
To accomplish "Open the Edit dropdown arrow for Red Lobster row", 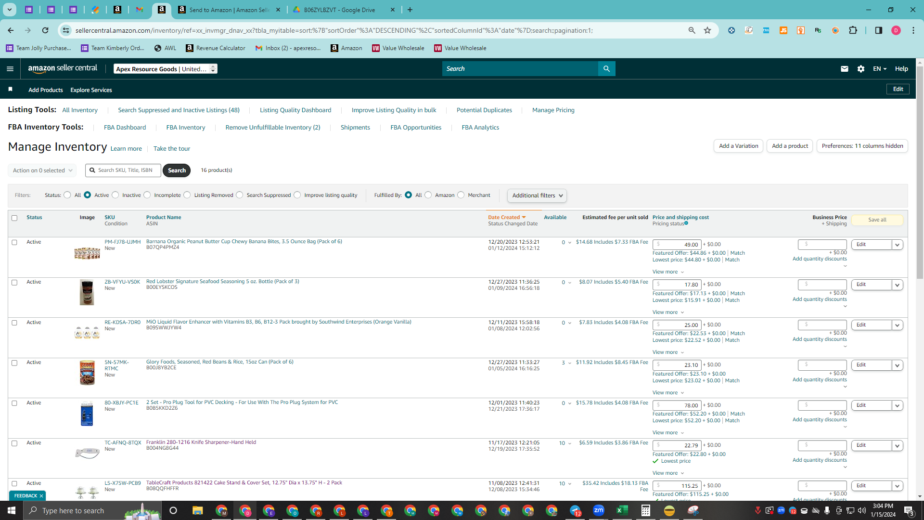I will click(x=898, y=285).
